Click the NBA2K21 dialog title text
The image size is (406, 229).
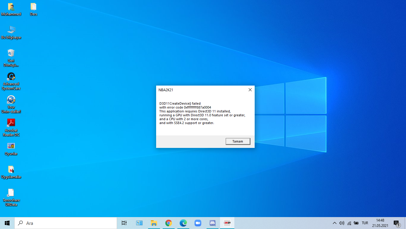(166, 90)
